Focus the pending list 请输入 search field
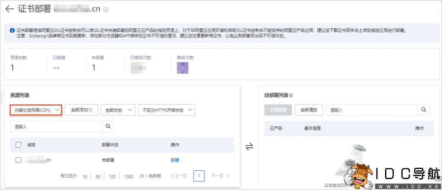442x190 pixels. 372,110
